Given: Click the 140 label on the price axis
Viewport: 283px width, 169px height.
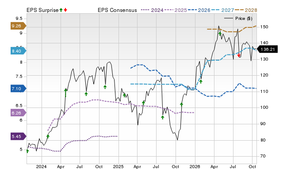Looking at the screenshot, I should pos(264,43).
